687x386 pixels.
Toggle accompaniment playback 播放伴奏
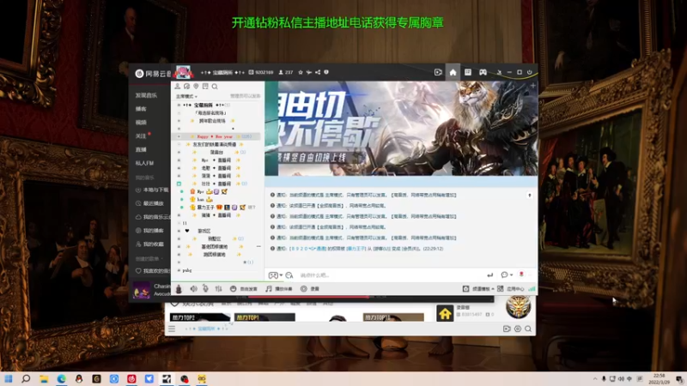tap(279, 289)
